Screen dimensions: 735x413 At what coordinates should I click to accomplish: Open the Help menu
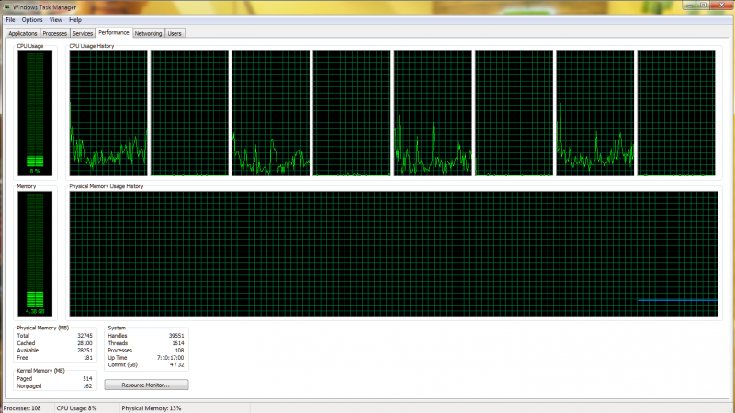(x=75, y=20)
